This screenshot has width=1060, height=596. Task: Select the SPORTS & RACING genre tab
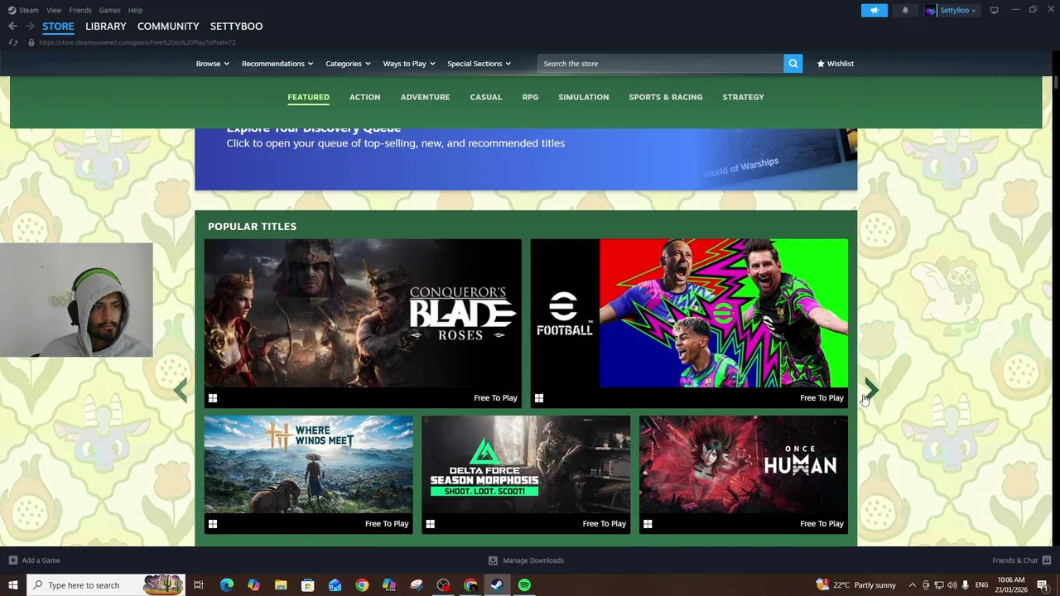pyautogui.click(x=665, y=97)
